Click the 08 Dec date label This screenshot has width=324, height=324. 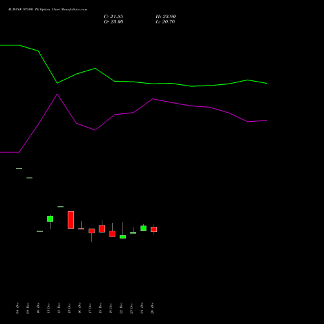coord(28,308)
